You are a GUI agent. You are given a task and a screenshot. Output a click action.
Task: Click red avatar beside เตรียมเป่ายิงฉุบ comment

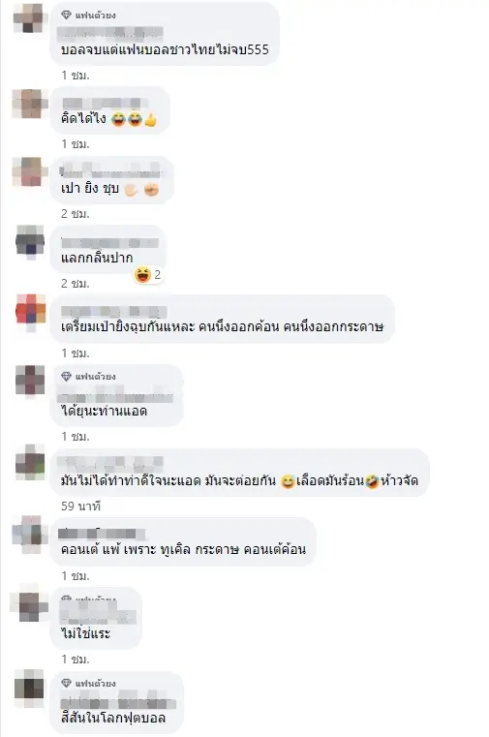[x=31, y=311]
